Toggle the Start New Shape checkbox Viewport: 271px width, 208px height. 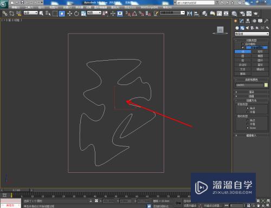coord(243,48)
